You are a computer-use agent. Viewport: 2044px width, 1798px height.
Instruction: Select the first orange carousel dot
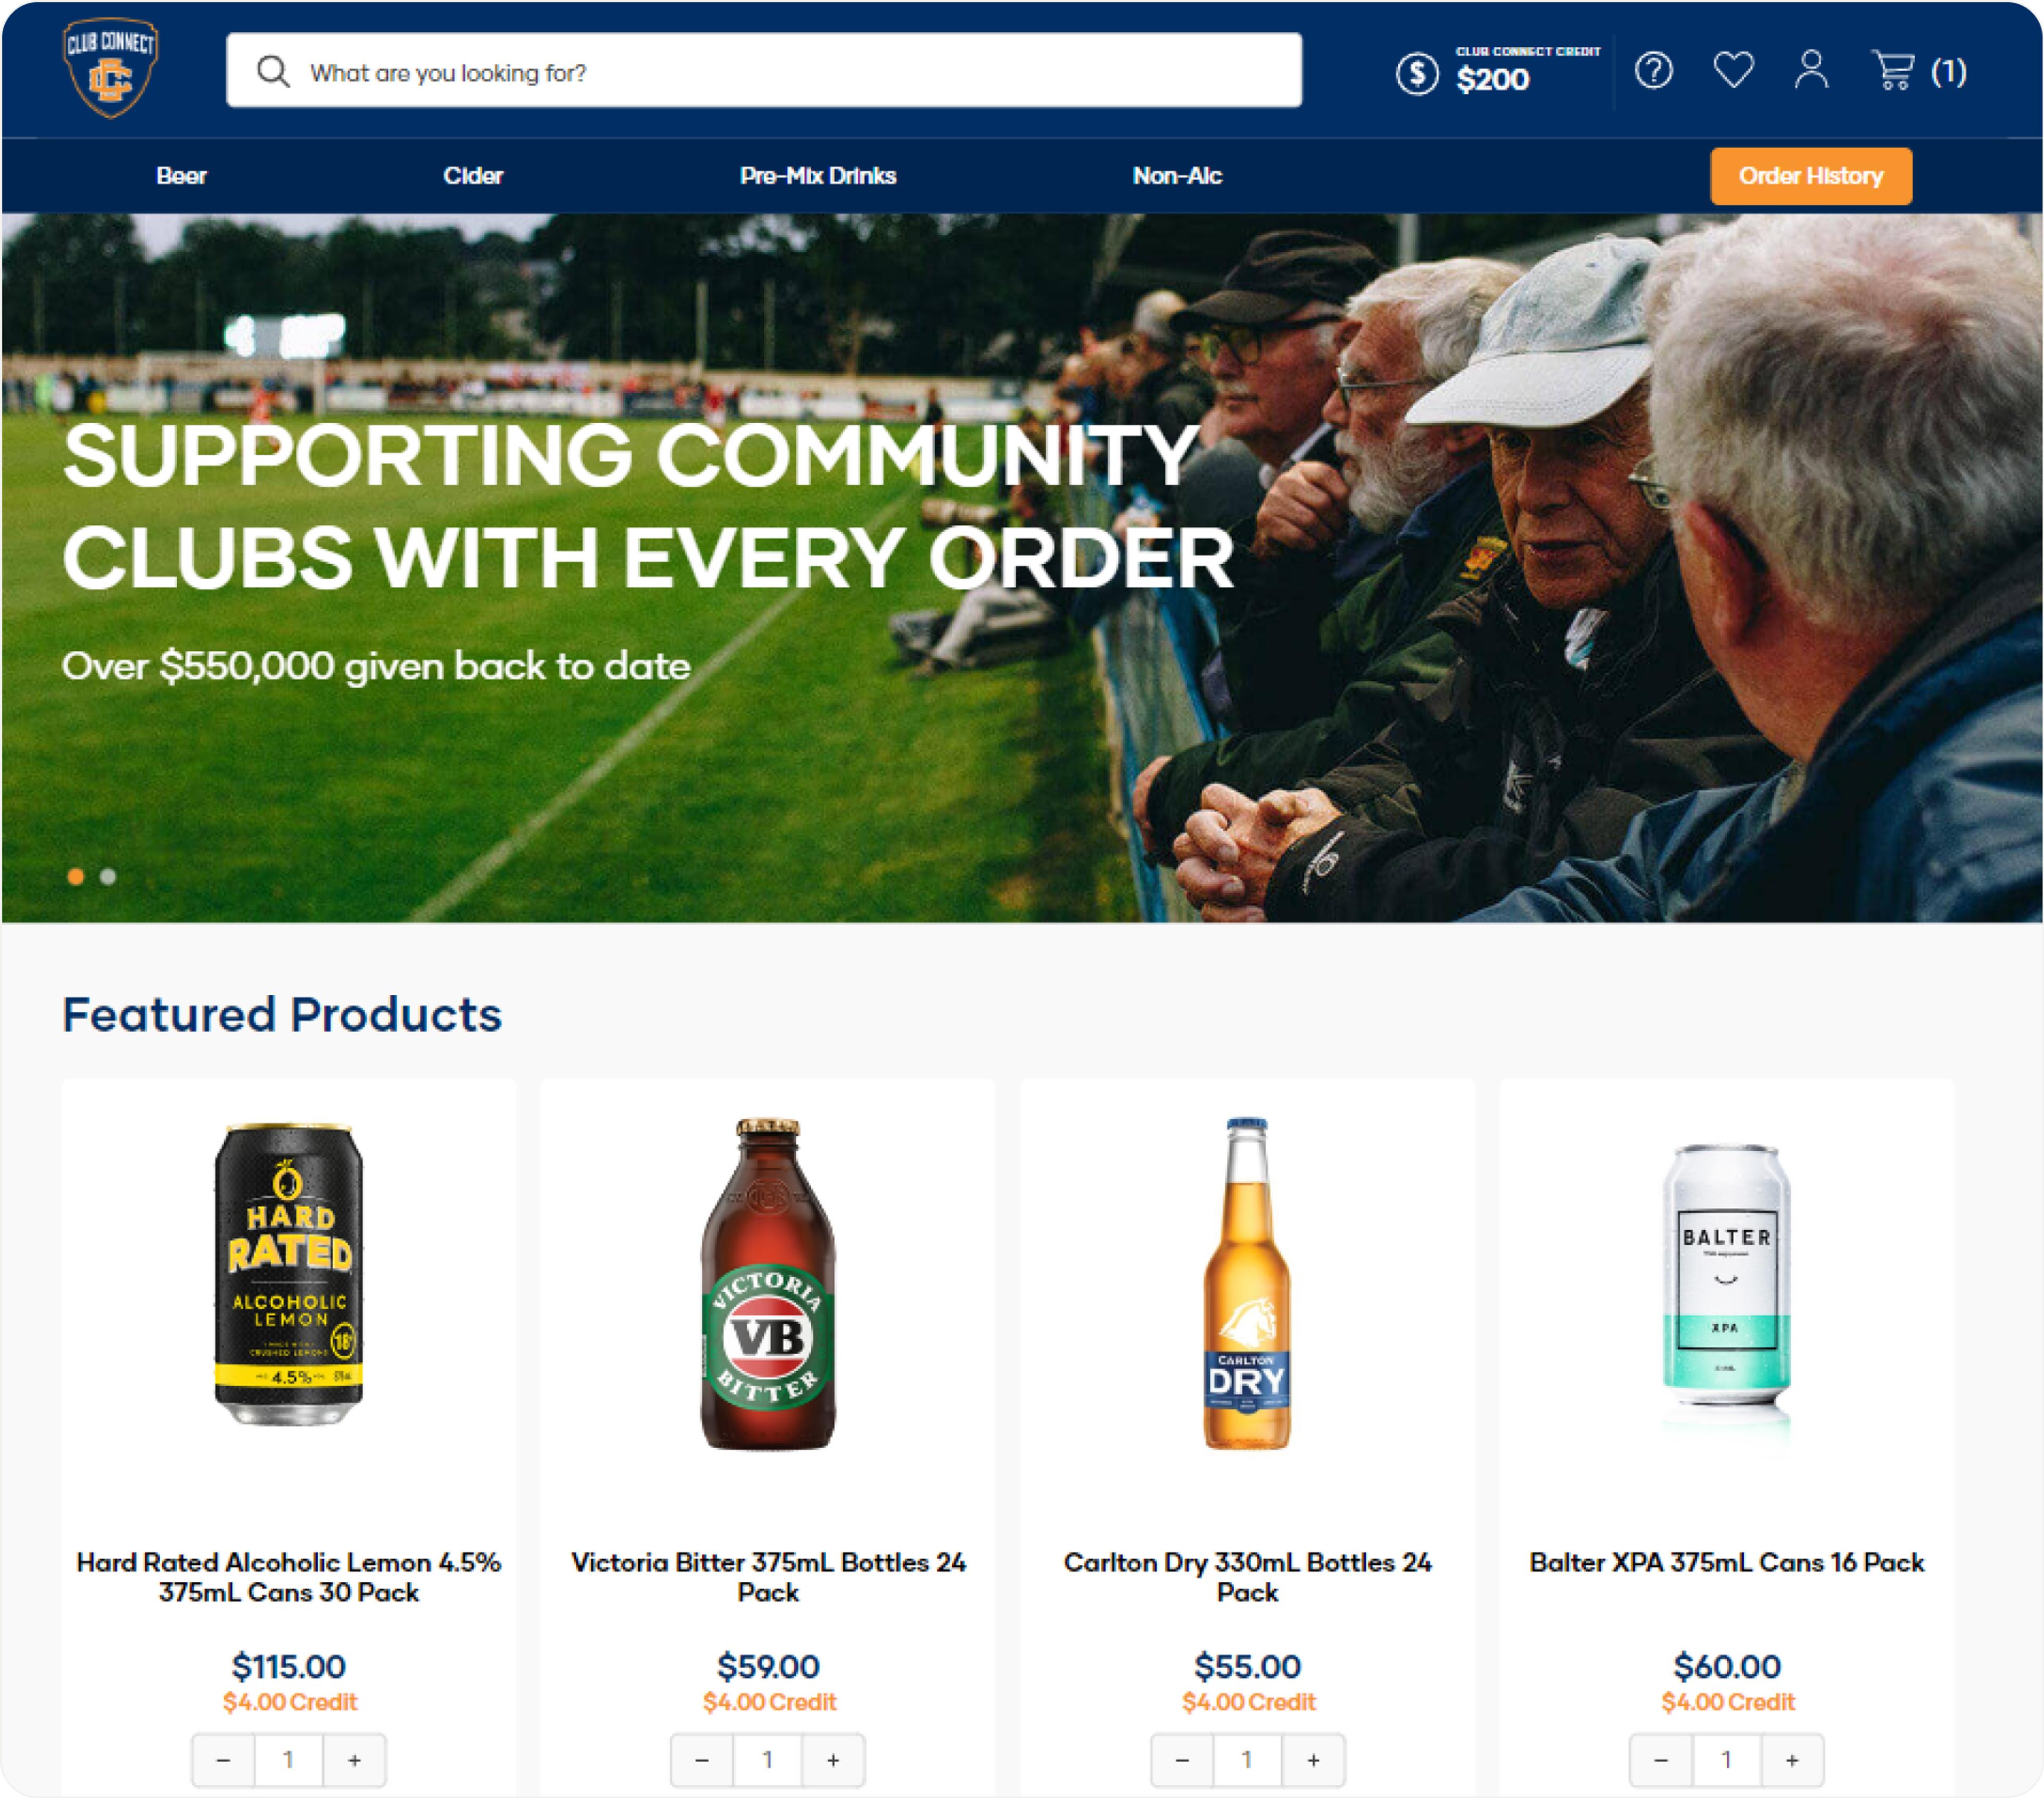[75, 877]
